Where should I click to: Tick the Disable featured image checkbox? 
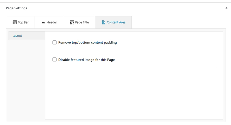(55, 60)
